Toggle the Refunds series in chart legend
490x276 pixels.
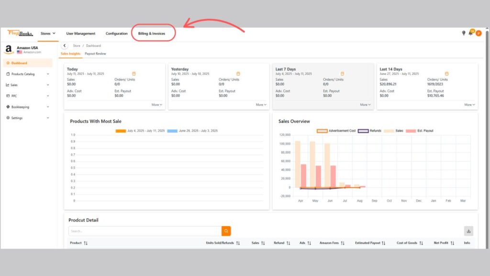pos(368,131)
